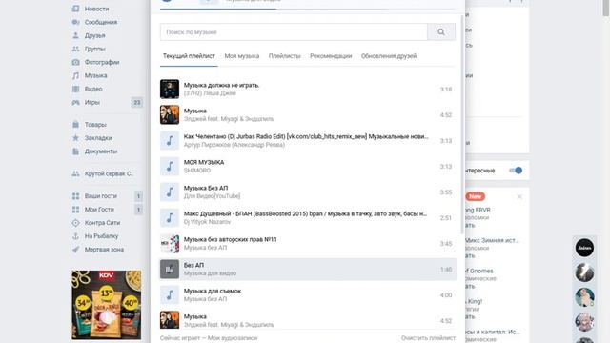Click the page scrollbar at window edge
610x343 pixels.
(x=606, y=8)
